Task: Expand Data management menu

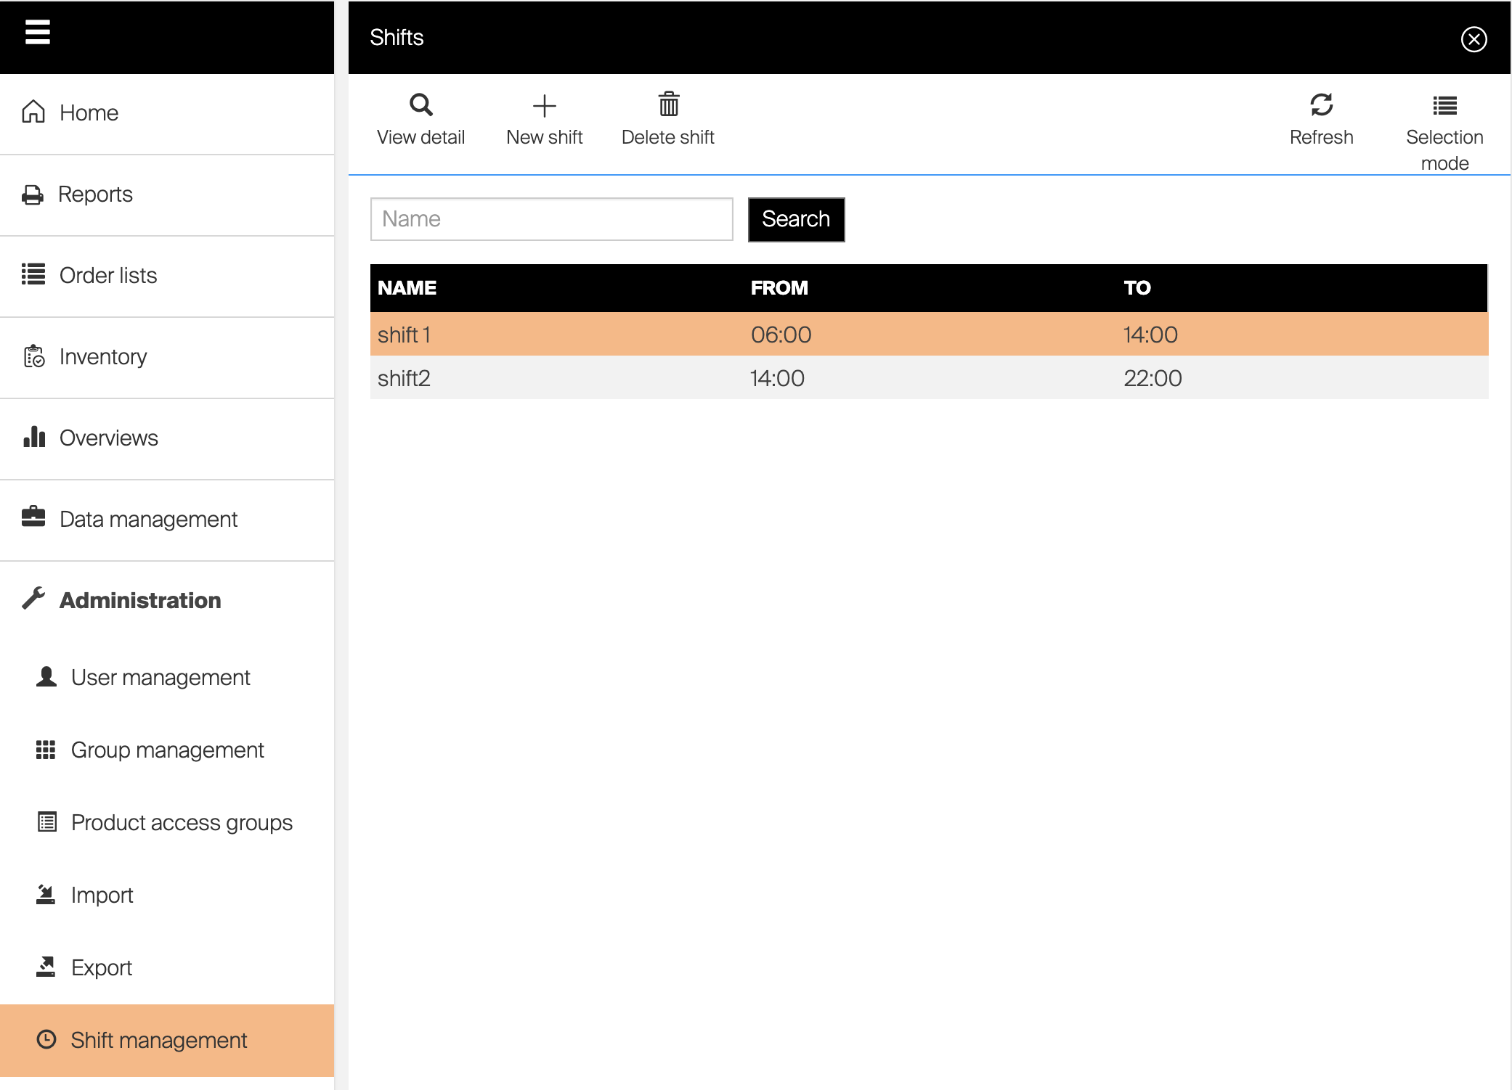Action: click(148, 520)
